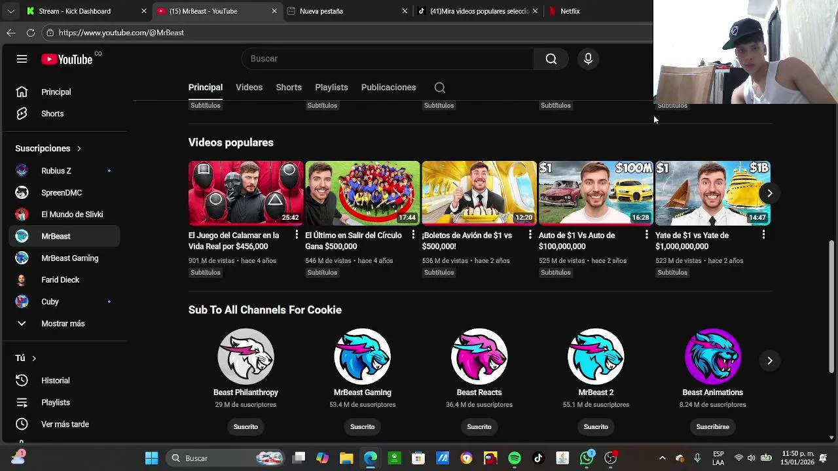Show next popular videos with arrow

point(770,193)
